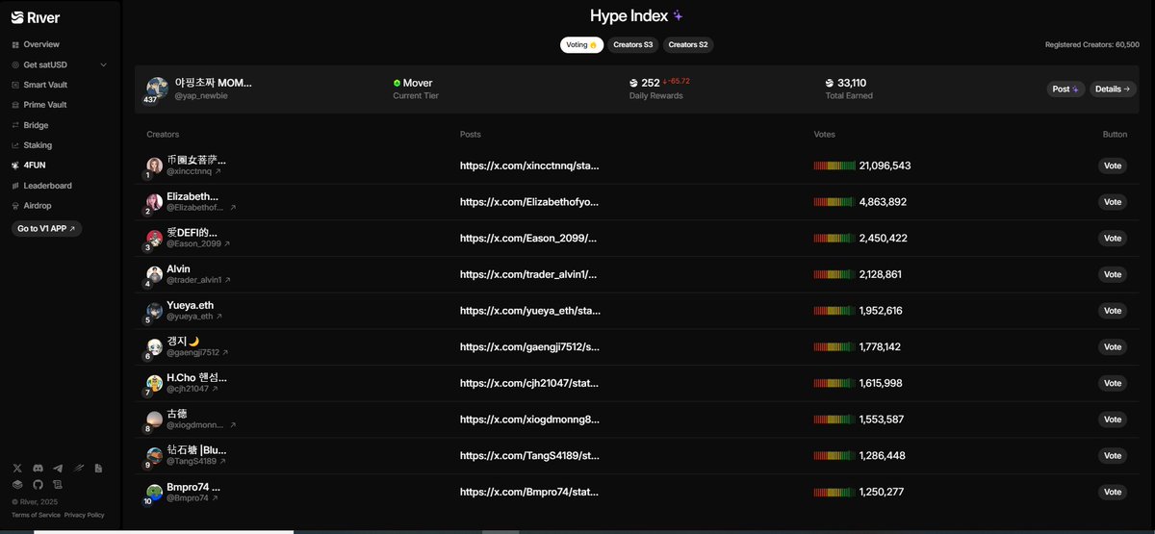Open the Privacy Policy link
This screenshot has width=1155, height=534.
pyautogui.click(x=85, y=515)
